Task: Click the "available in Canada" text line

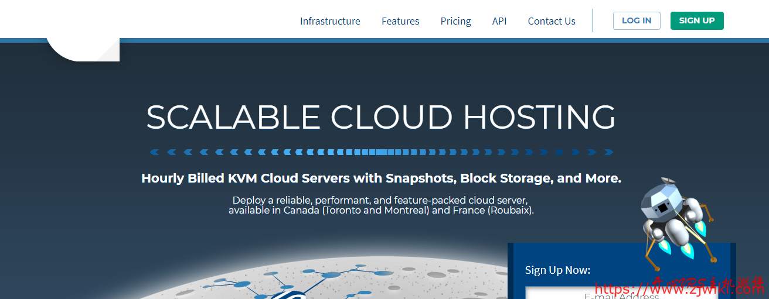Action: tap(381, 210)
